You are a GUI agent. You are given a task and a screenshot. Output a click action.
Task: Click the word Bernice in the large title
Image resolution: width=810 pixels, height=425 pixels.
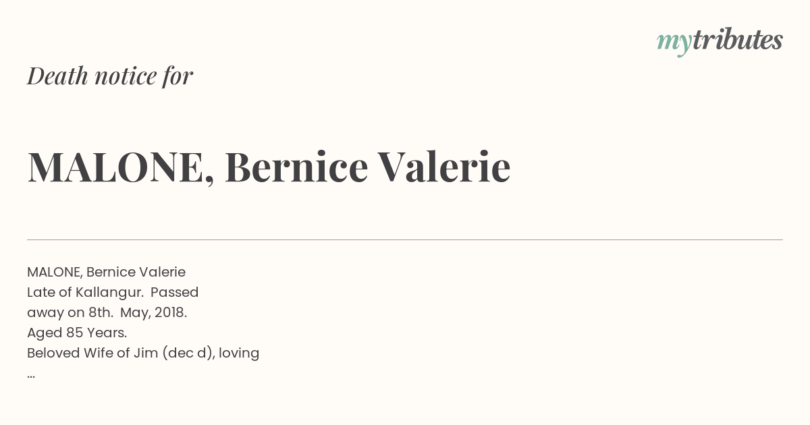point(296,167)
